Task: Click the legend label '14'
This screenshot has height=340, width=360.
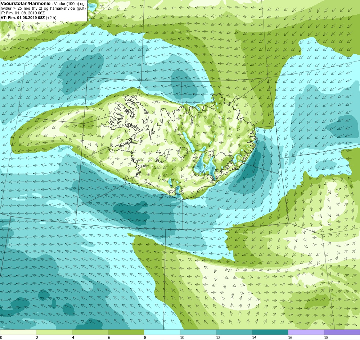Action: (254, 337)
